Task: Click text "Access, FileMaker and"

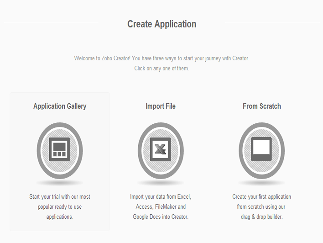Action: 161,207
